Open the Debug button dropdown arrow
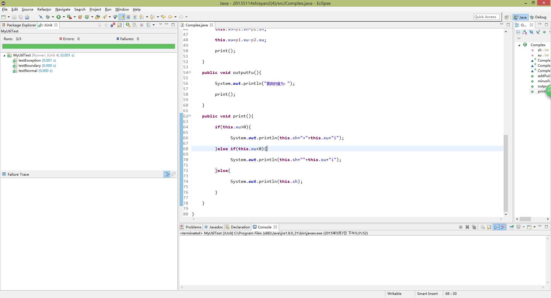This screenshot has width=551, height=298. (x=53, y=17)
